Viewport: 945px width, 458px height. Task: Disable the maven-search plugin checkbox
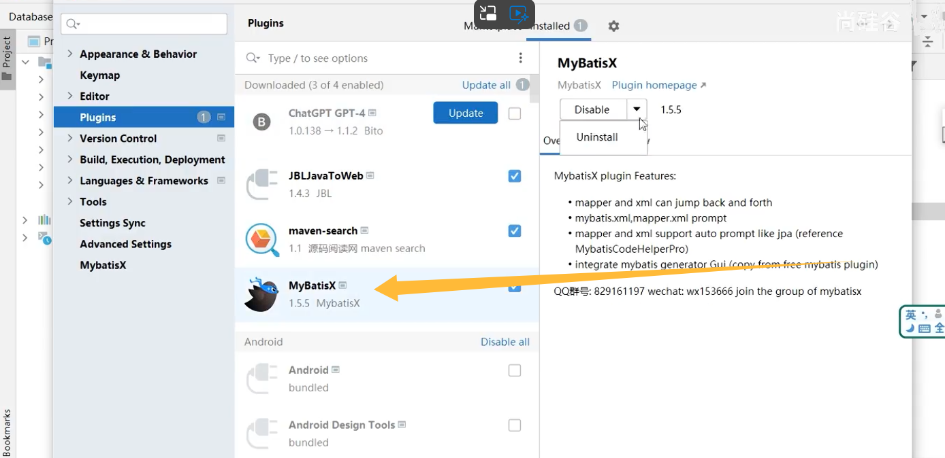pos(515,231)
